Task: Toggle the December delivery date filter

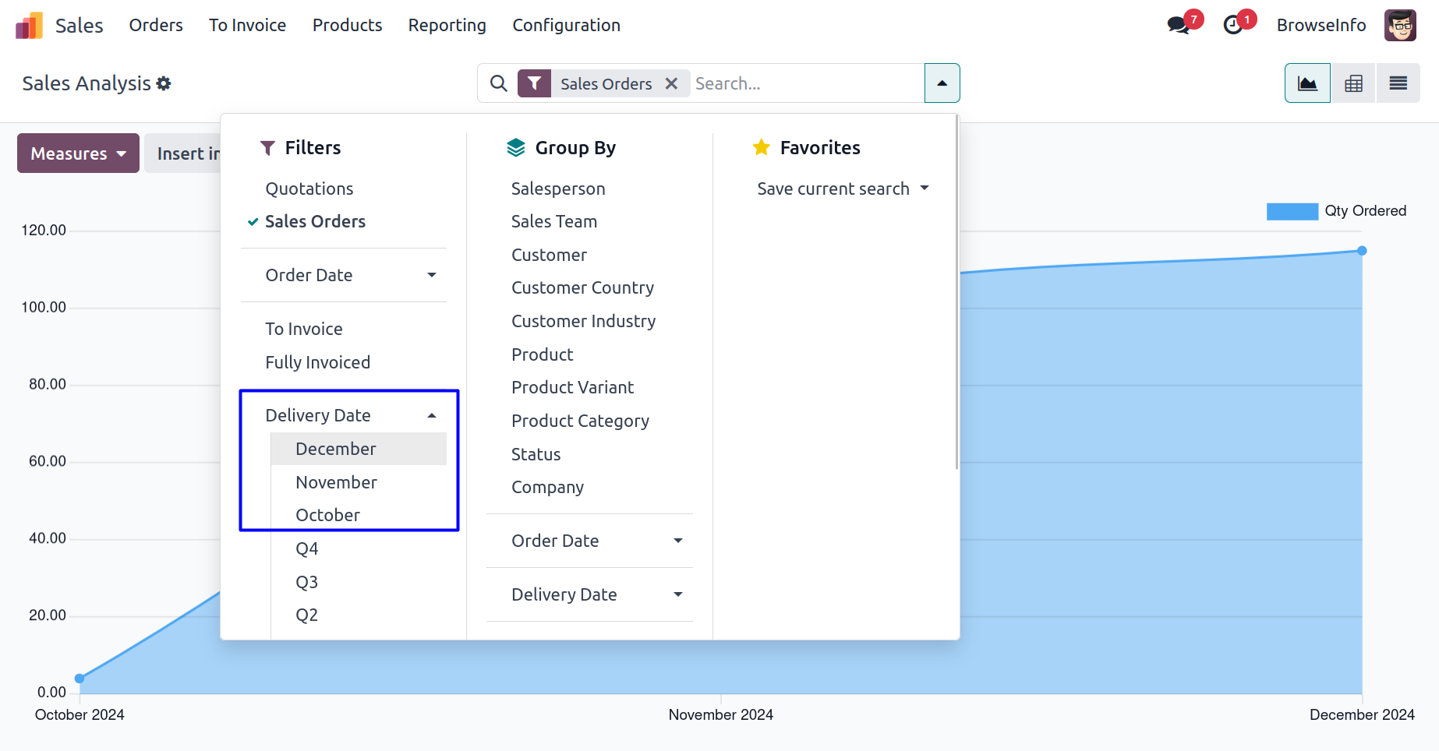Action: pos(336,449)
